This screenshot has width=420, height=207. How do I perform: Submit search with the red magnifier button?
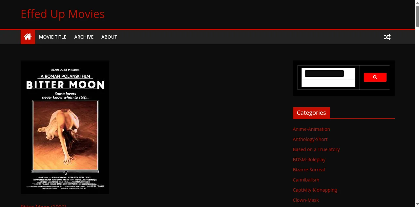[375, 78]
